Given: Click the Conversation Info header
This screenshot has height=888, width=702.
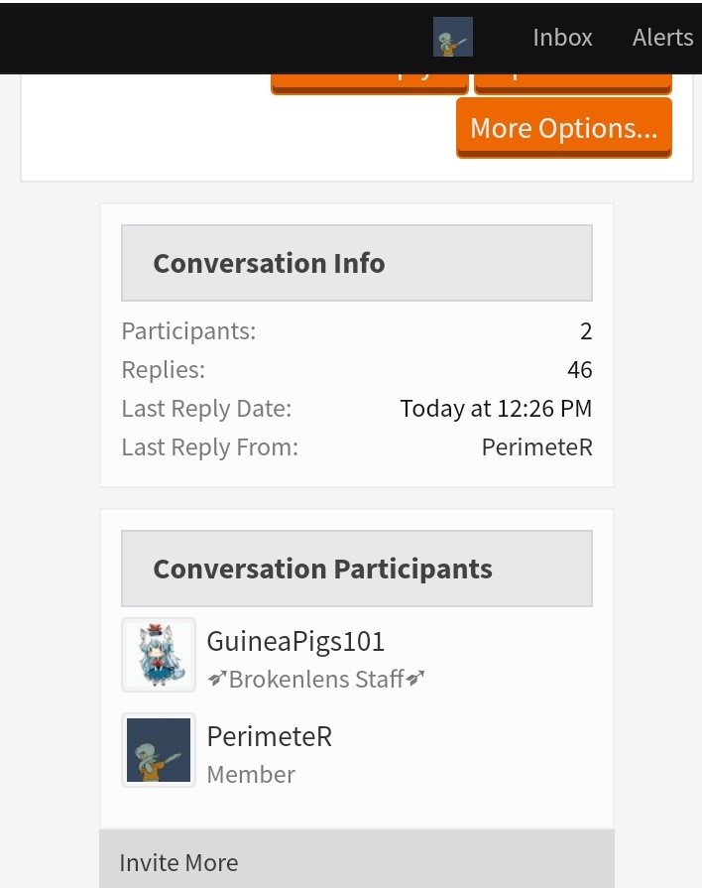Looking at the screenshot, I should tap(357, 263).
